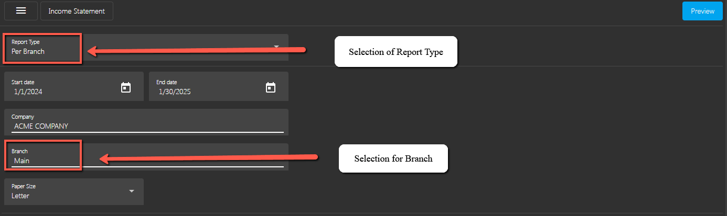727x216 pixels.
Task: Click the 'Paper Size' field label
Action: pyautogui.click(x=24, y=186)
